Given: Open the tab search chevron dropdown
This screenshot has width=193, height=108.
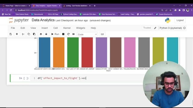Looking at the screenshot, I should (174, 5).
